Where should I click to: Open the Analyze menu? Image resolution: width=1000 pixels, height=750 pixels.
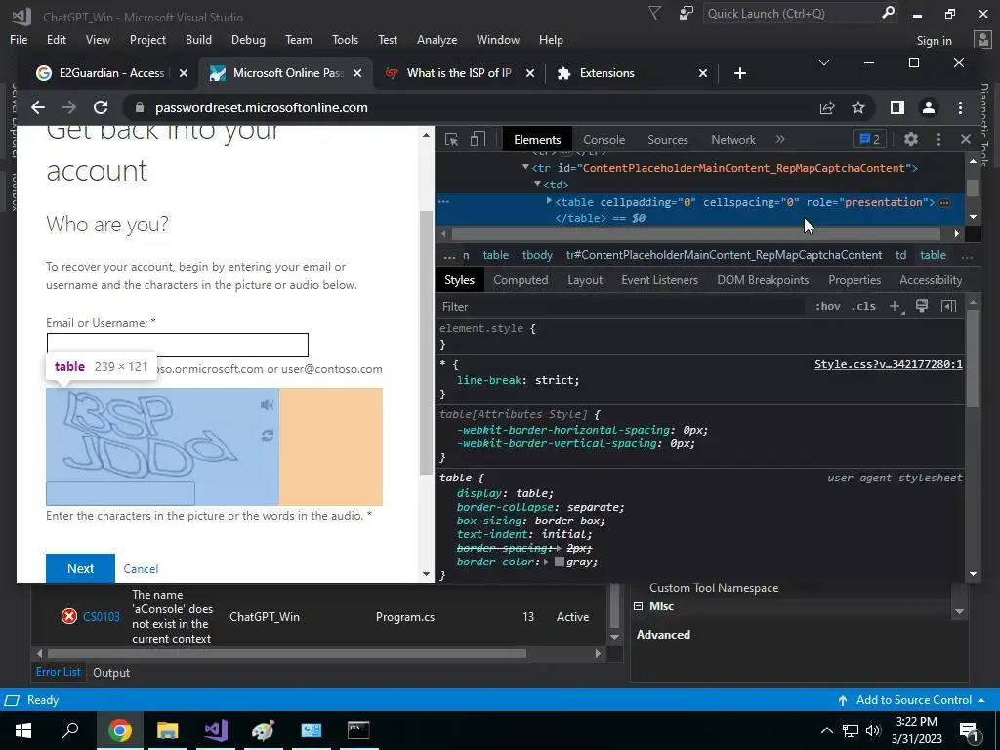(437, 39)
